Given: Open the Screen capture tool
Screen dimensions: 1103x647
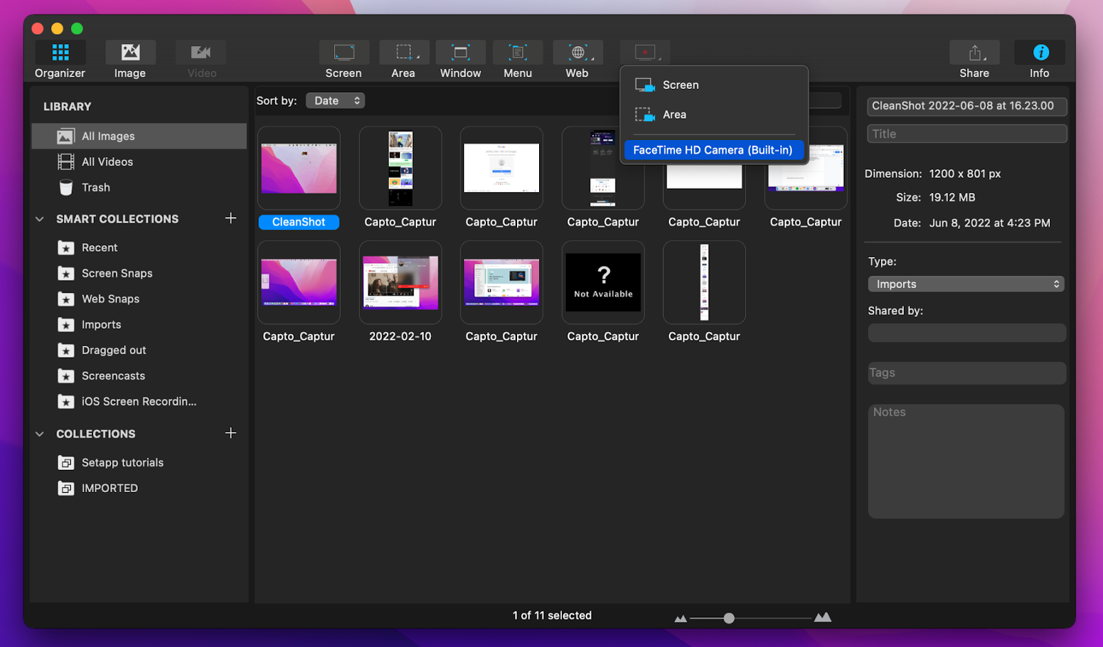Looking at the screenshot, I should tap(343, 57).
